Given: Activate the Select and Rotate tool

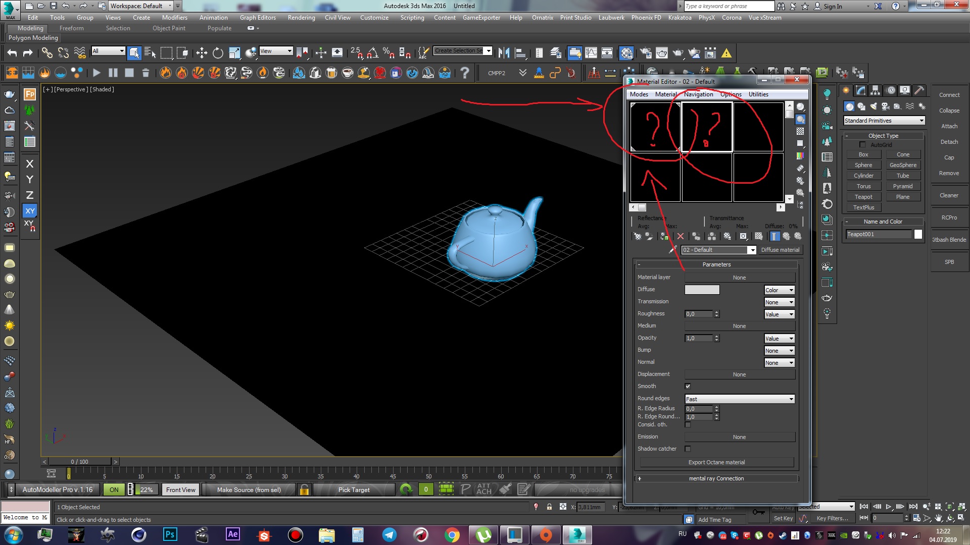Looking at the screenshot, I should (218, 53).
